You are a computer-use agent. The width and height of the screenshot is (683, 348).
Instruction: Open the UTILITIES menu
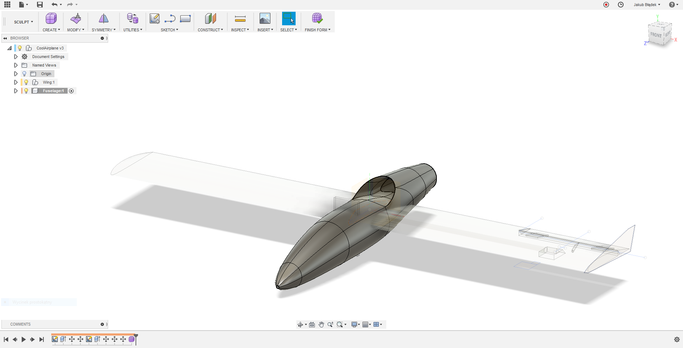133,30
